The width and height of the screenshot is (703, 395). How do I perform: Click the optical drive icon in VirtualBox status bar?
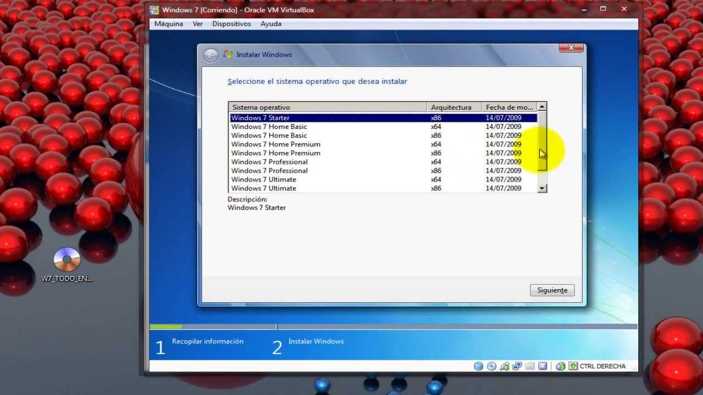492,366
